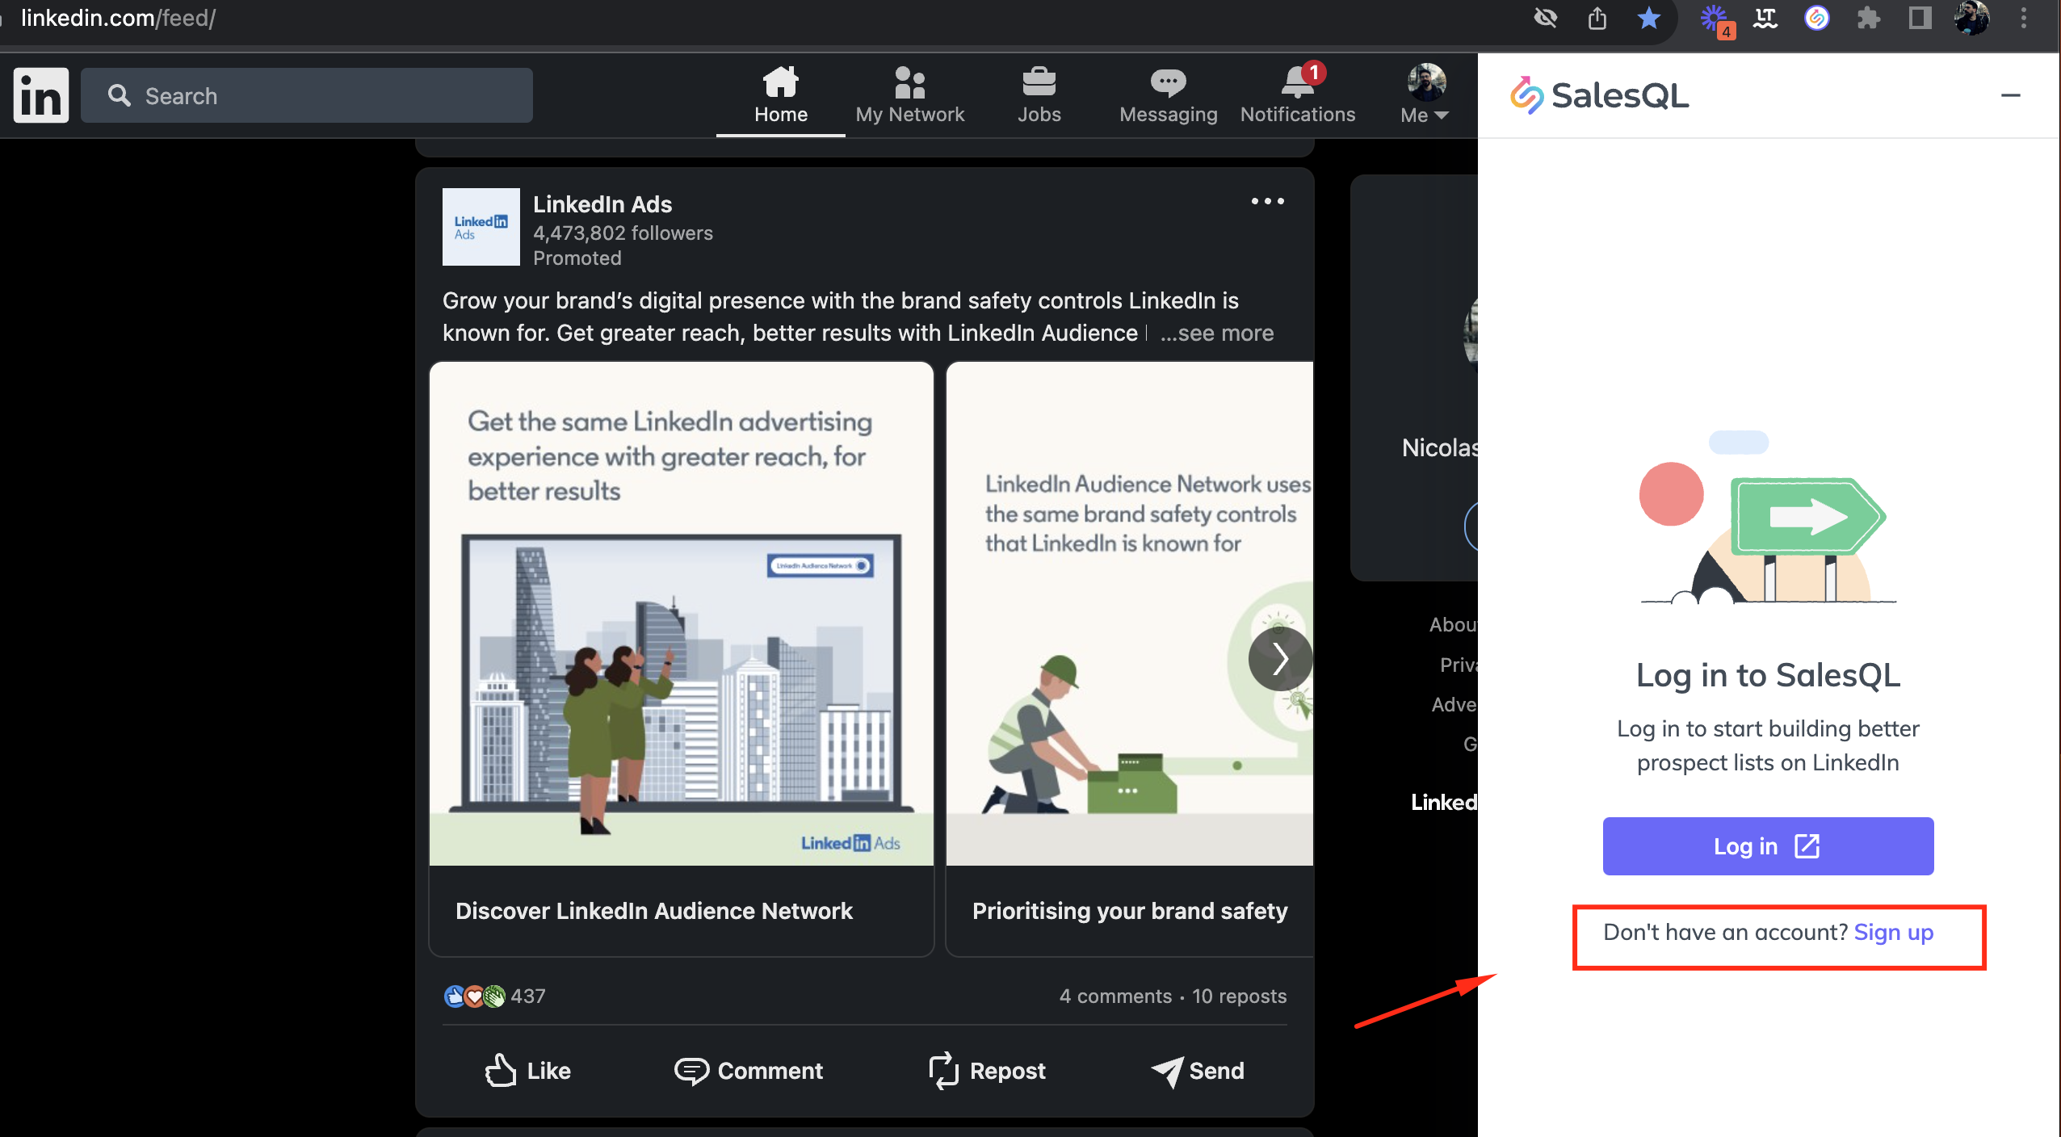Open the Messaging tab
This screenshot has height=1137, width=2061.
pyautogui.click(x=1168, y=95)
